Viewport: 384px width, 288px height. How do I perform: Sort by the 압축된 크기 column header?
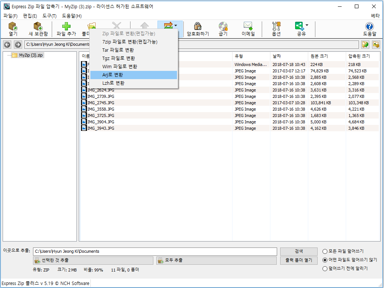[363, 56]
